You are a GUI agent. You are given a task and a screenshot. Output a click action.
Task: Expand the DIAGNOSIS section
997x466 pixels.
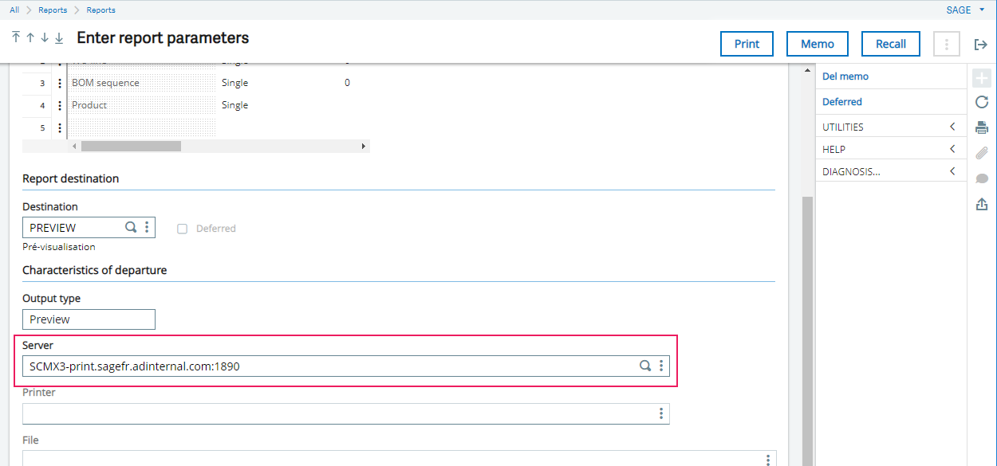point(891,172)
